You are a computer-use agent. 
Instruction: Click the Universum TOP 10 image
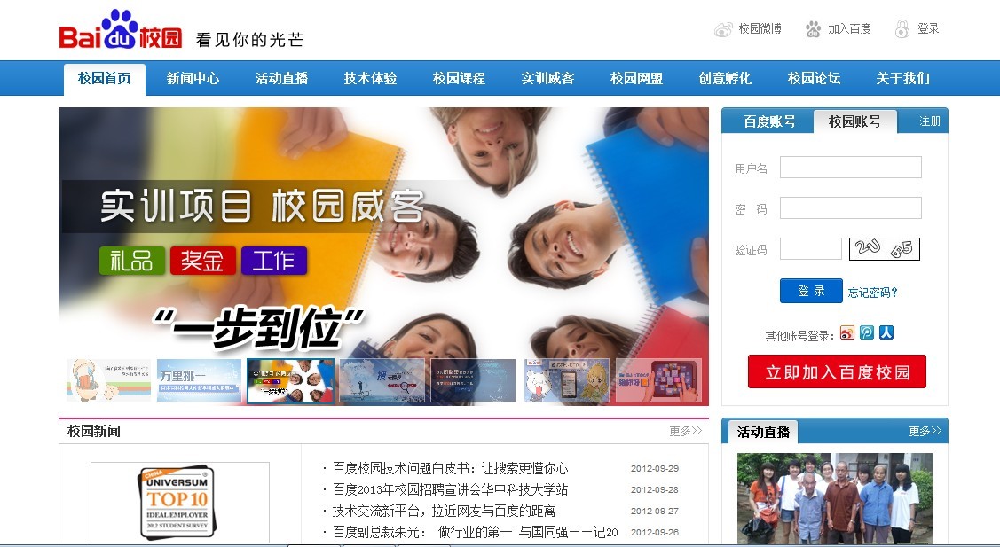tap(180, 503)
